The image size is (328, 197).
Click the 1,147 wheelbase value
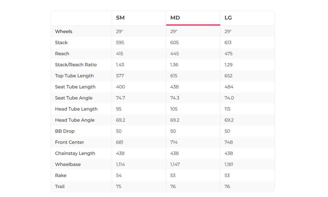click(175, 165)
